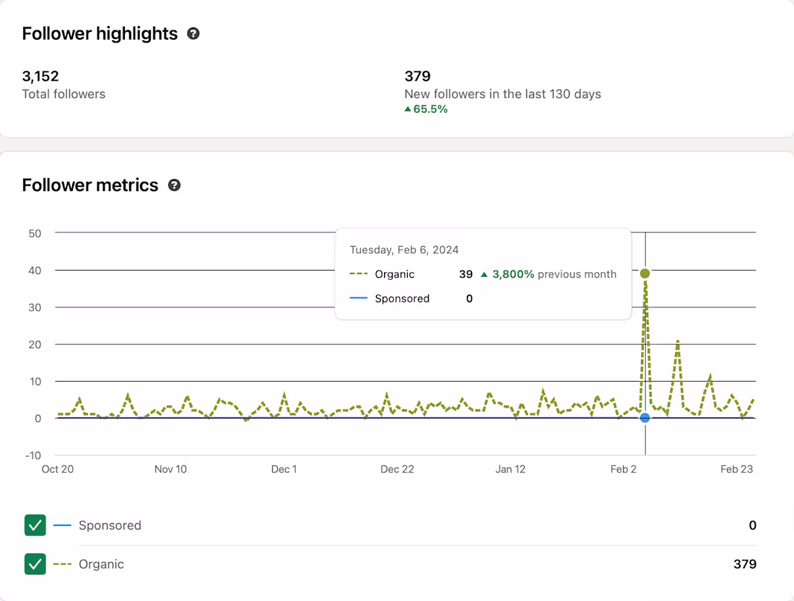Click the up-arrow next to 3,800%
Image resolution: width=794 pixels, height=601 pixels.
tap(484, 274)
